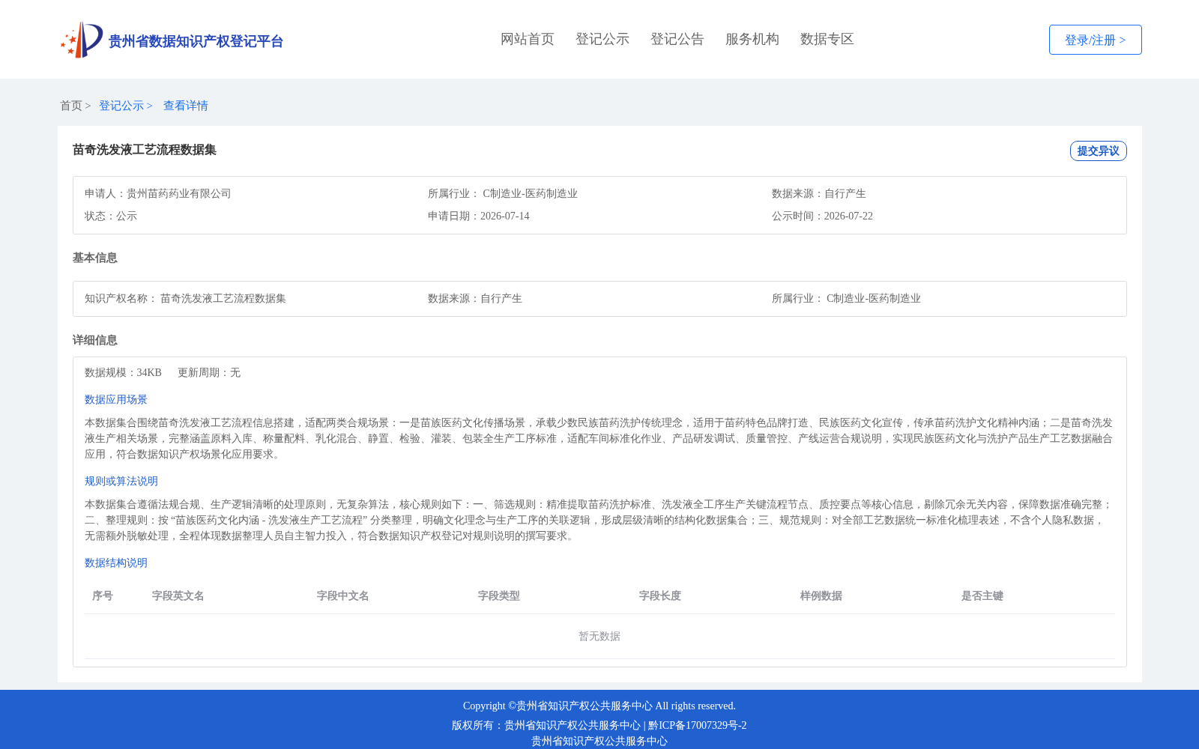Click the 字段长度 column header
This screenshot has height=749, width=1199.
660,595
